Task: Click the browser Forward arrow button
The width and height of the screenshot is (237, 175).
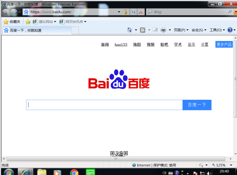Action: point(14,12)
